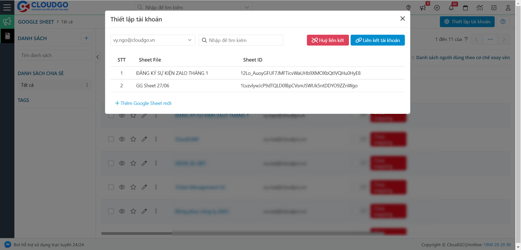Click the megaphone marketing sidebar icon
Image resolution: width=521 pixels, height=250 pixels.
[x=7, y=22]
